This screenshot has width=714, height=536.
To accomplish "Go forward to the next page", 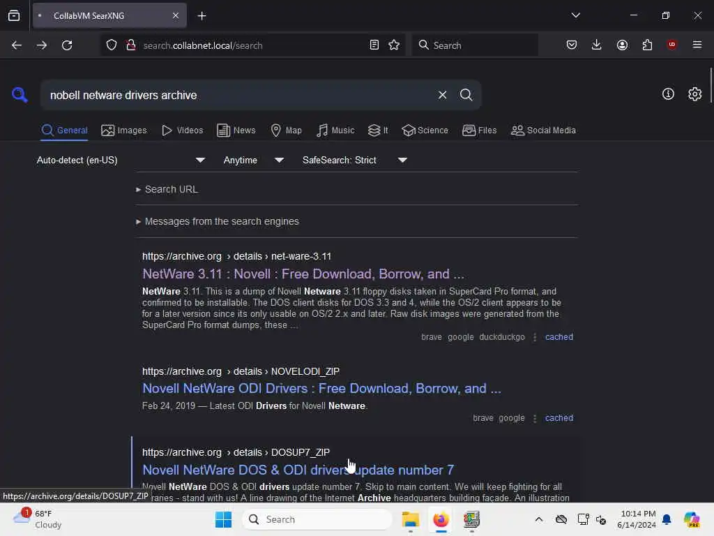I will pos(42,45).
